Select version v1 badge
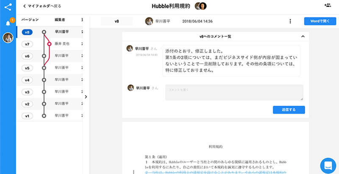Viewport: 339px width, 174px height. (x=27, y=116)
